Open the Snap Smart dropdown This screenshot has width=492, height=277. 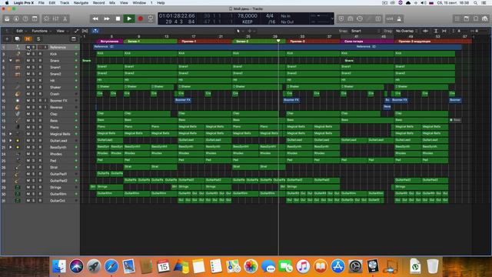pos(366,31)
